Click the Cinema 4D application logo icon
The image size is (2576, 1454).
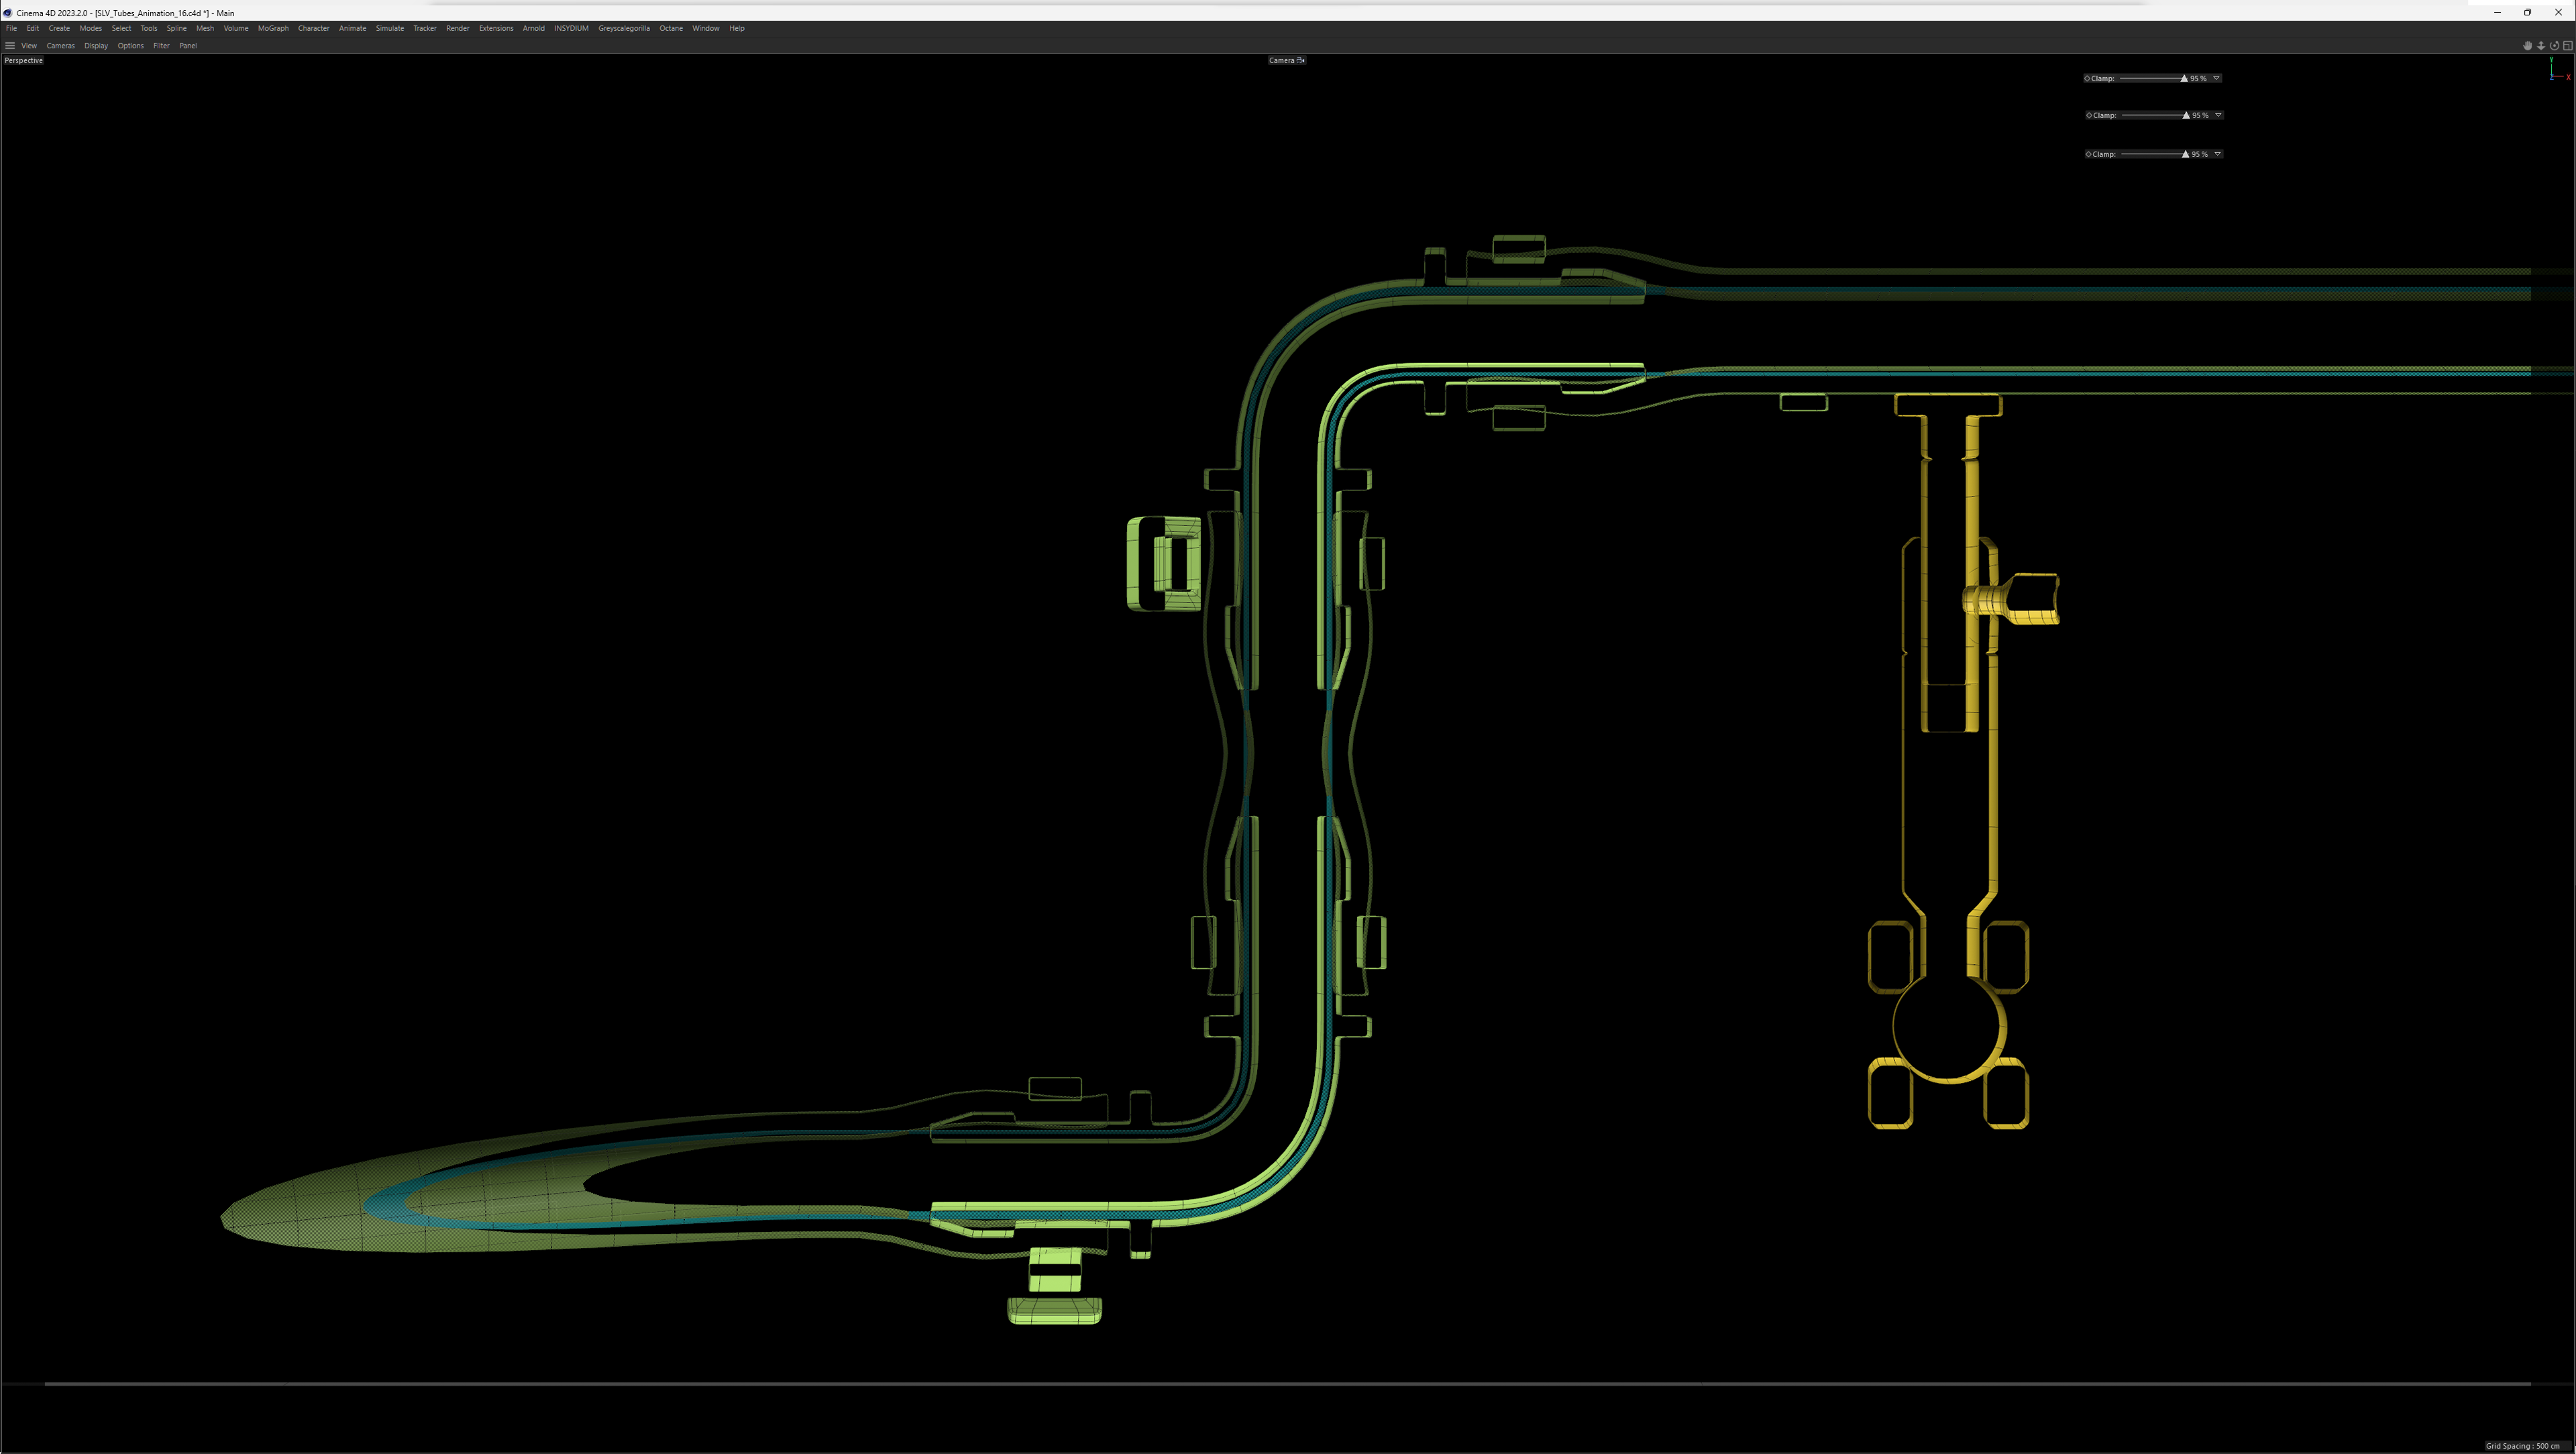coord(7,13)
